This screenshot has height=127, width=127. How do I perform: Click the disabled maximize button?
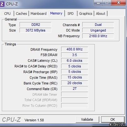tap(107, 3)
